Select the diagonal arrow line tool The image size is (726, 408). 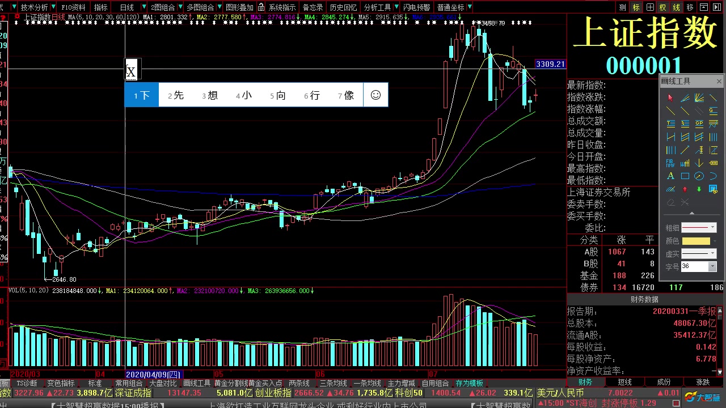point(685,150)
